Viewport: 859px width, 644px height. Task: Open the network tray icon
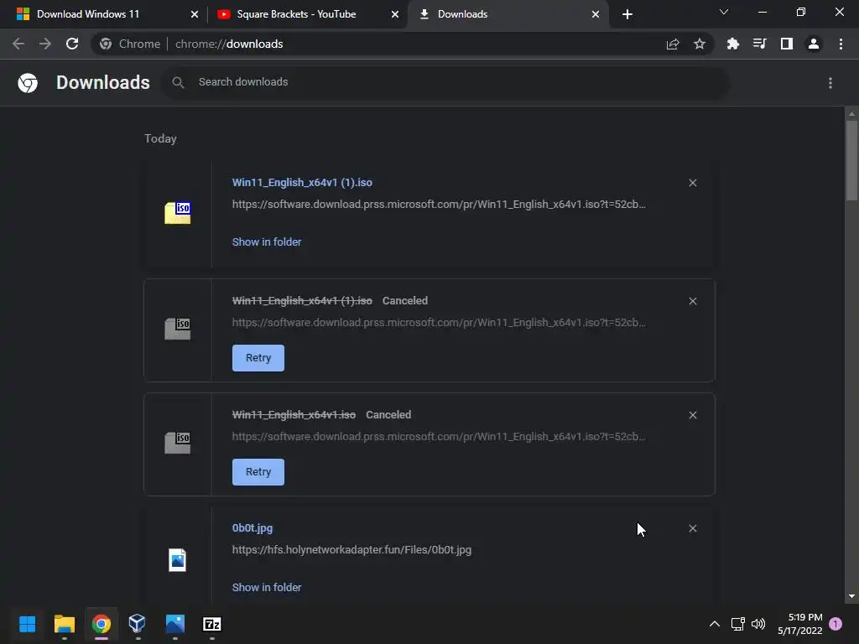click(x=738, y=624)
